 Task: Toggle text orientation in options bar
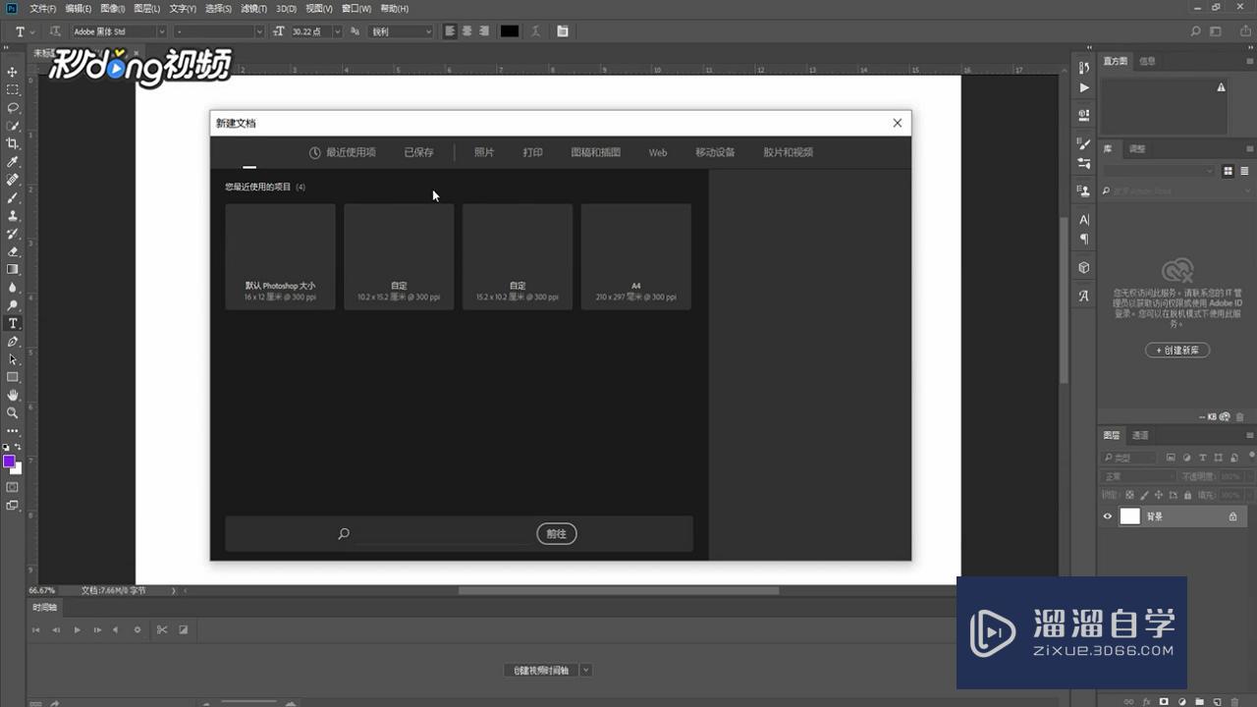point(54,31)
